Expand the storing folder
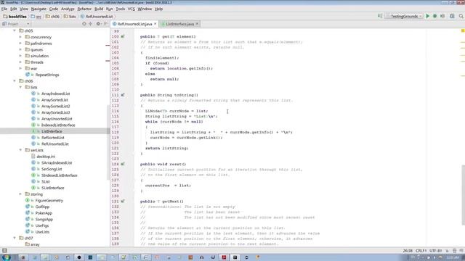This screenshot has width=465, height=261. (x=20, y=194)
